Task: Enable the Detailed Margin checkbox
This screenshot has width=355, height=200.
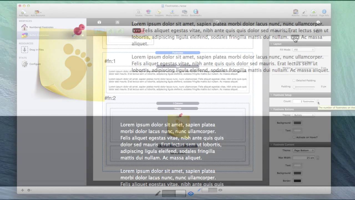Action: 294,62
